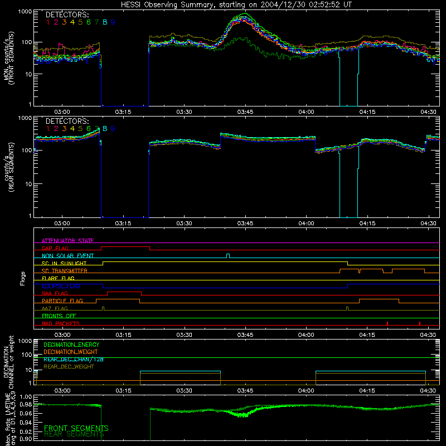446x446 pixels.
Task: Select magenta detector 2 in the front segments legend
Action: coord(56,22)
